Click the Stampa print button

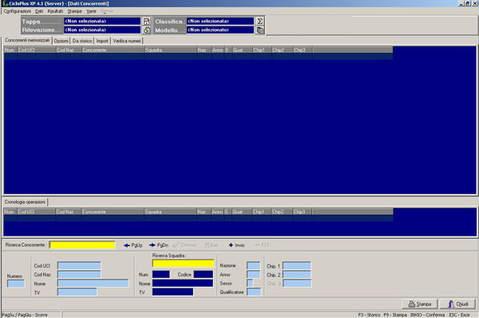420,304
